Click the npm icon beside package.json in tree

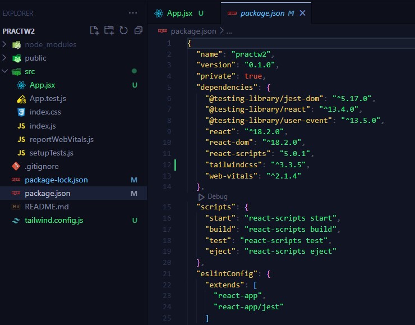coord(16,193)
